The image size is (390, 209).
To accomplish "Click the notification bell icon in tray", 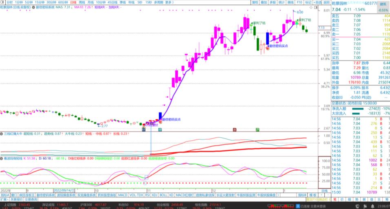I will tap(372, 206).
